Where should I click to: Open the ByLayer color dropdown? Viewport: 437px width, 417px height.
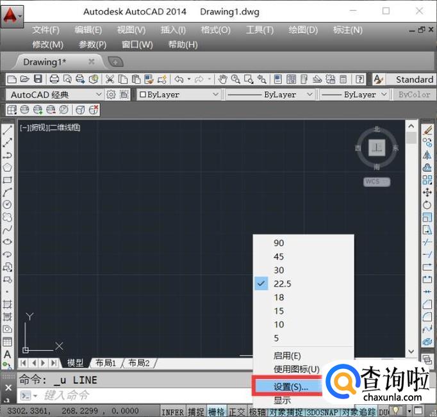pyautogui.click(x=179, y=95)
